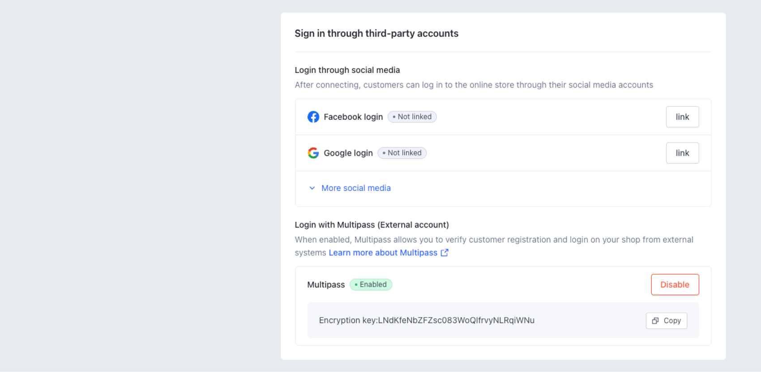761x372 pixels.
Task: Click the Multipass Enabled status badge
Action: (371, 284)
